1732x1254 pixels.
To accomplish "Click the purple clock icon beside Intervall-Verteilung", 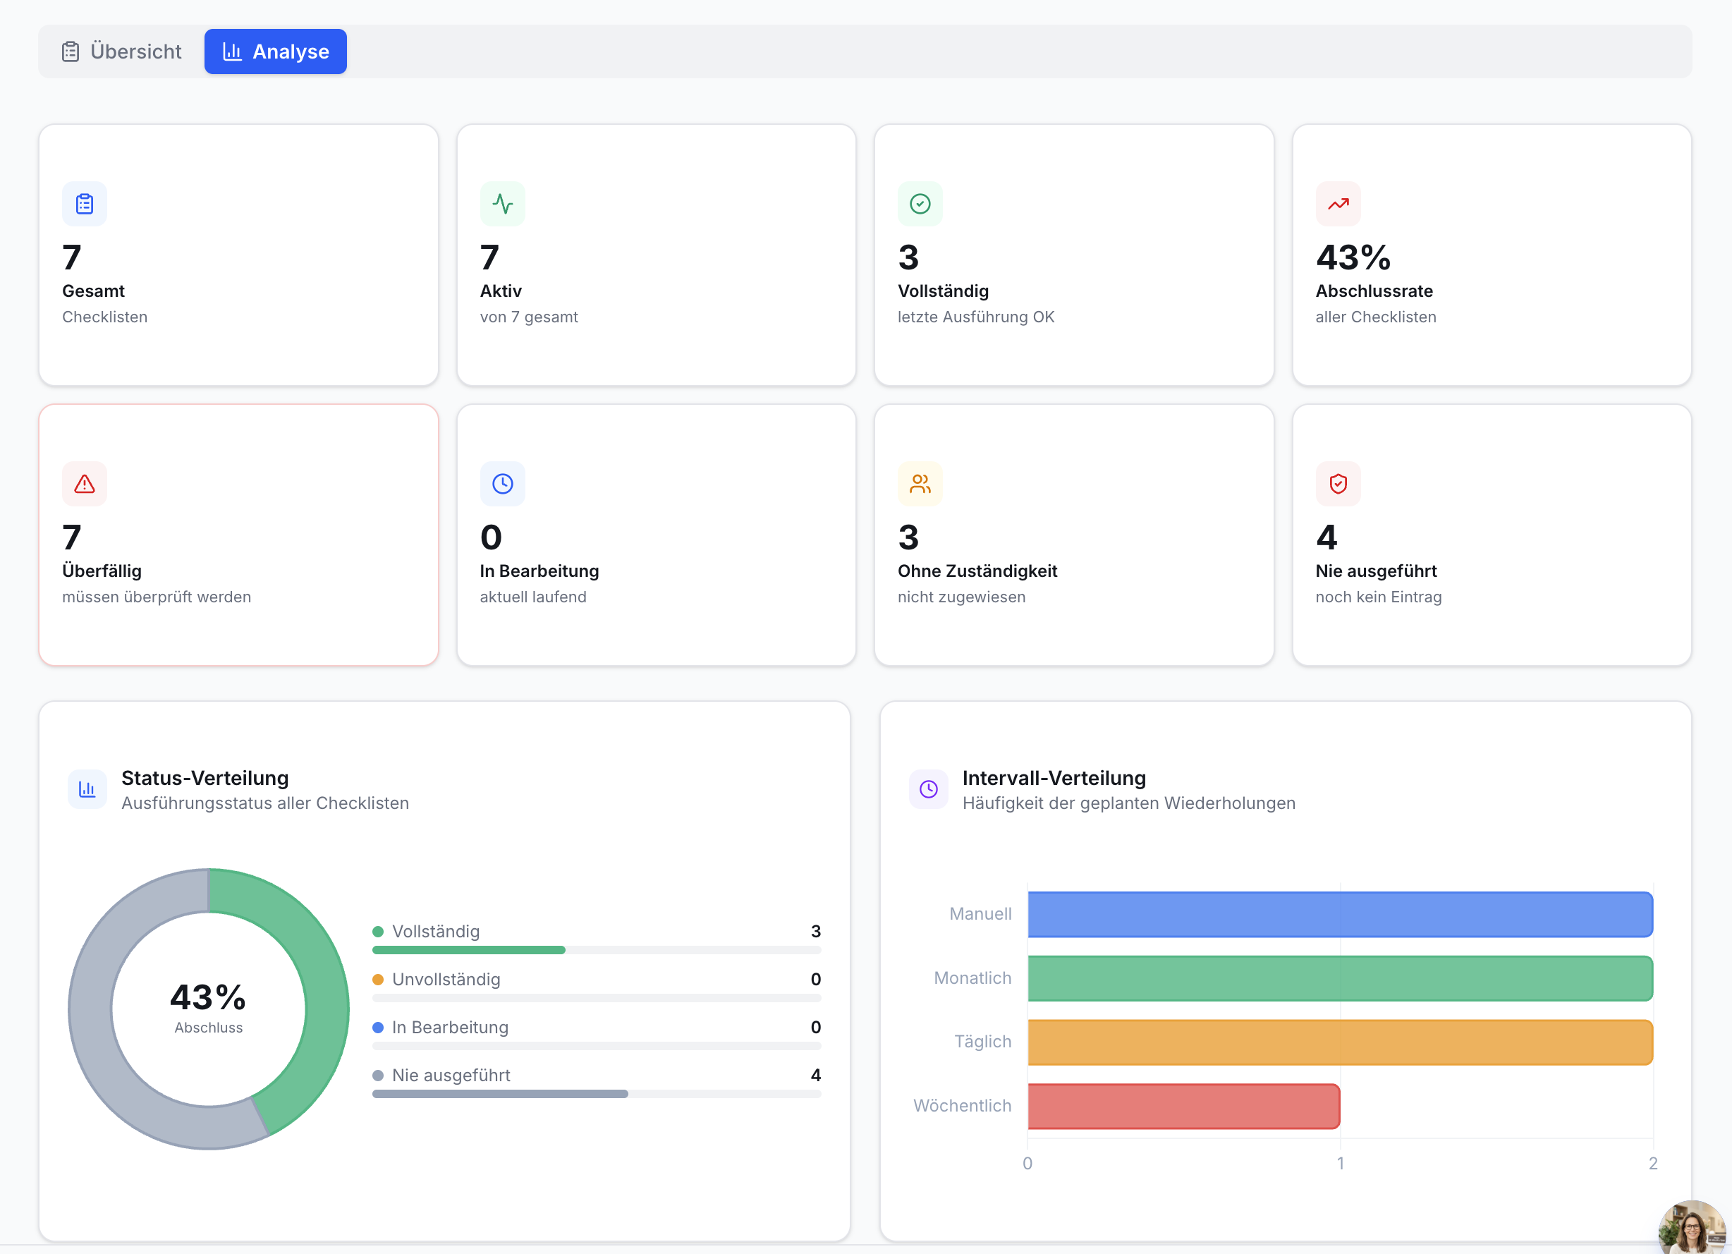I will click(929, 789).
